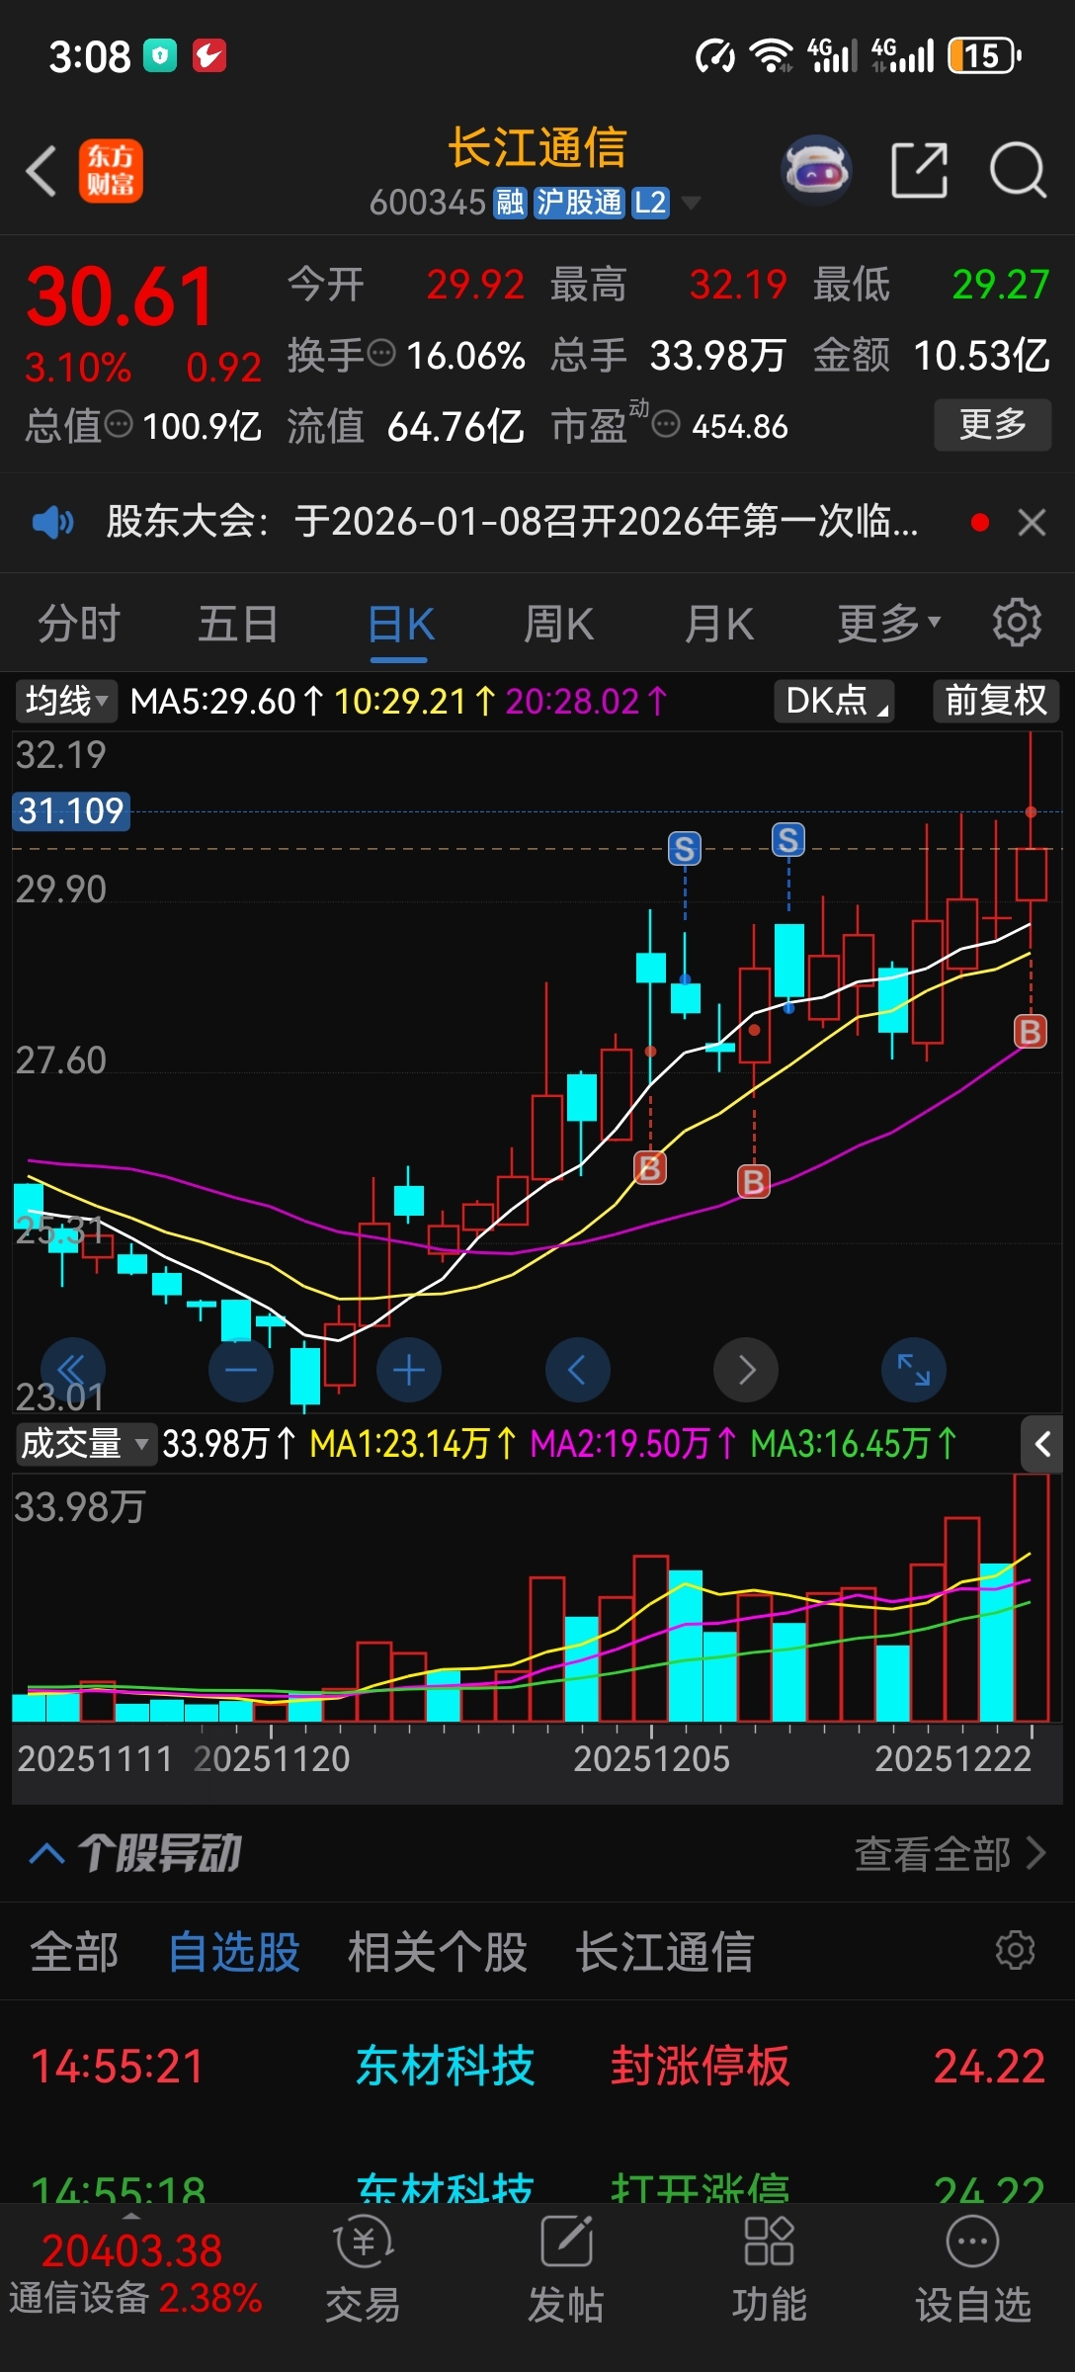The height and width of the screenshot is (2372, 1075).
Task: Tap 更多 quote details button
Action: [993, 425]
